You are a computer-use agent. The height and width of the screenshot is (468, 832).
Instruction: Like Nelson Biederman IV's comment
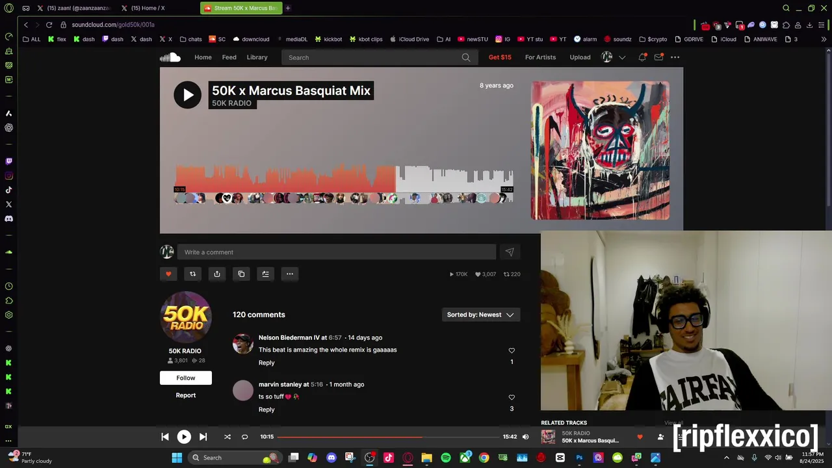pos(512,350)
